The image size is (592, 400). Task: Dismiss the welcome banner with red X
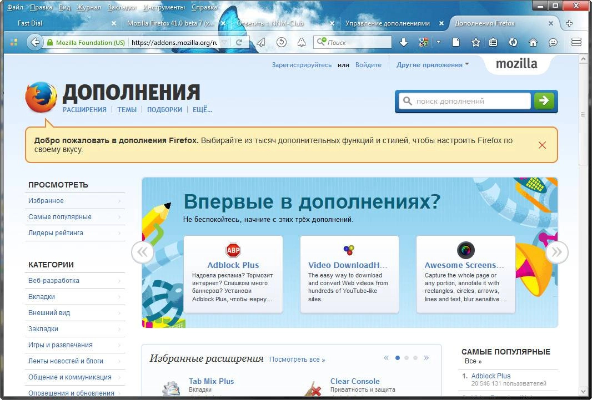point(542,145)
